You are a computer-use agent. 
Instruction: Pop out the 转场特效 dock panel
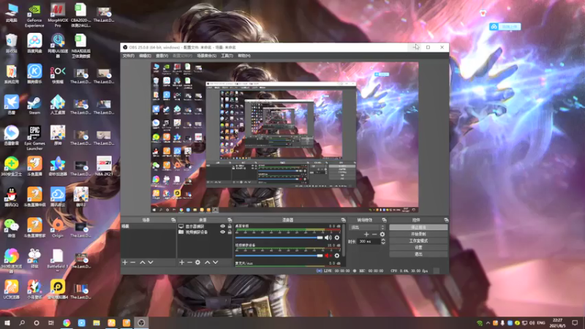385,220
